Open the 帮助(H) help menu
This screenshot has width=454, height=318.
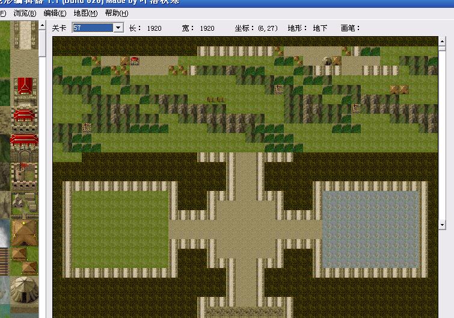[x=116, y=13]
